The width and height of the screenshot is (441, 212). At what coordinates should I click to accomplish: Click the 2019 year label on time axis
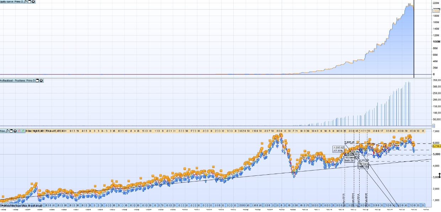coord(414,210)
